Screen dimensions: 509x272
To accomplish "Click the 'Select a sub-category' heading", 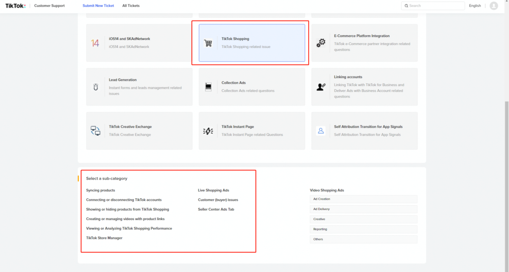I will coord(106,178).
